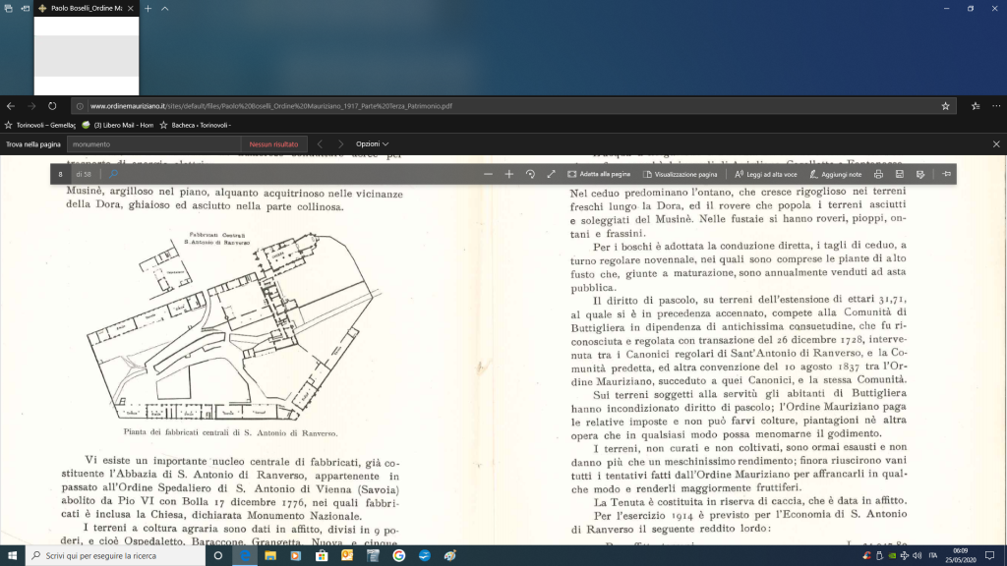Print the PDF document
1007x566 pixels.
pyautogui.click(x=878, y=174)
